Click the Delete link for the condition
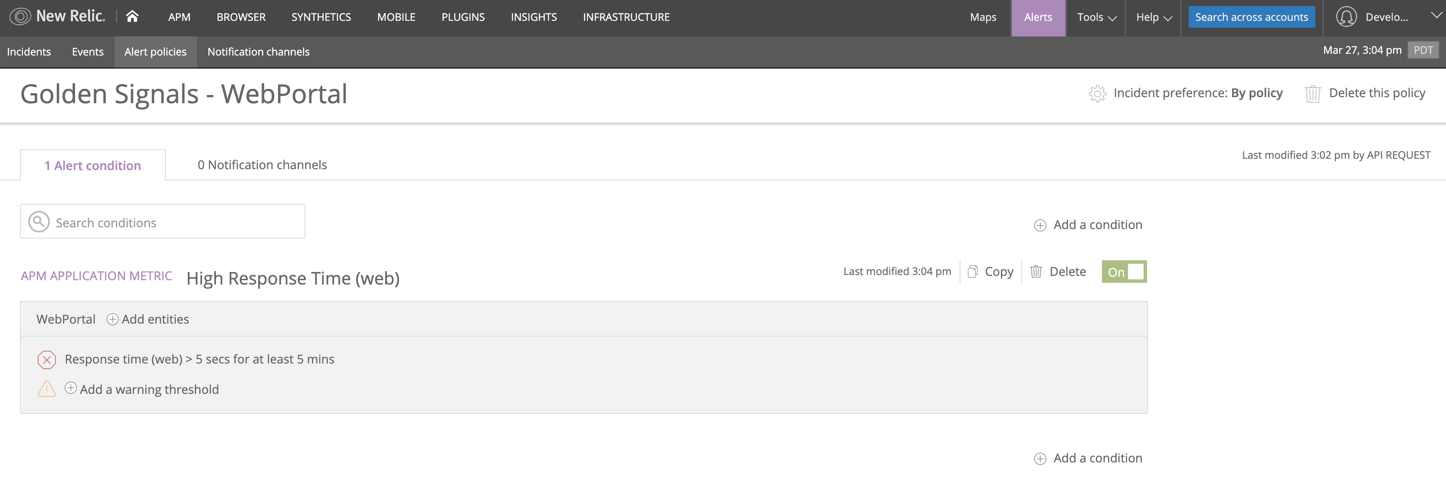The width and height of the screenshot is (1446, 488). (1068, 272)
